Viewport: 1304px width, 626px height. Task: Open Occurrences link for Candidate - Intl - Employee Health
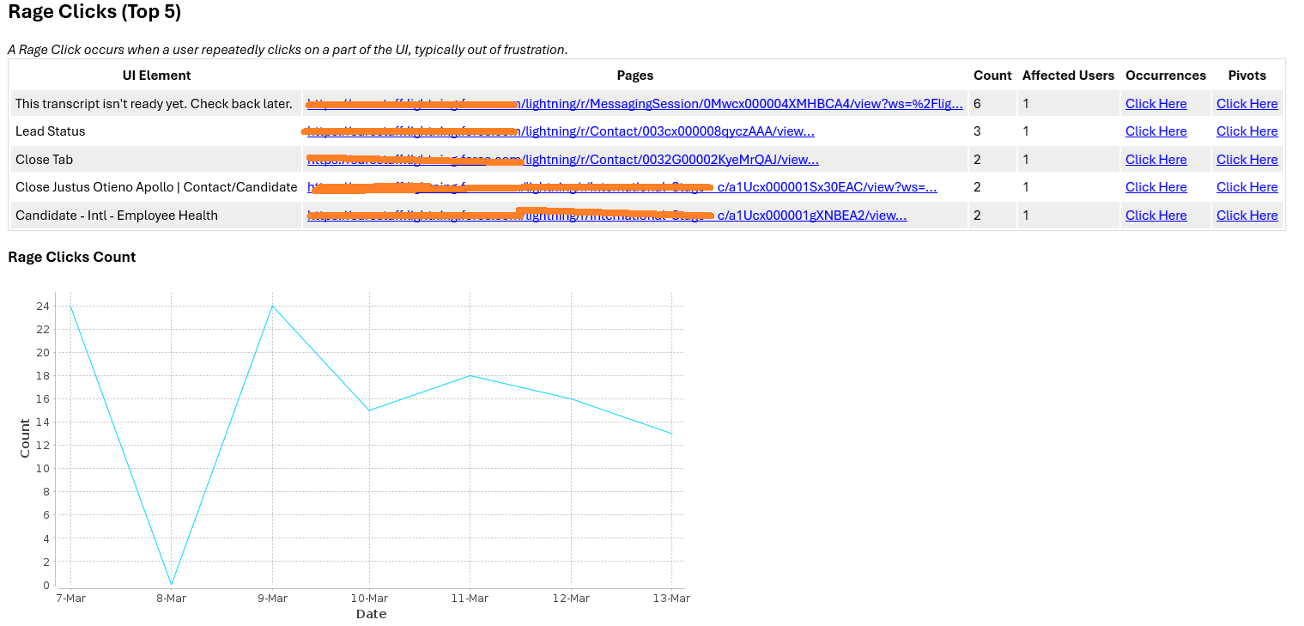click(x=1155, y=216)
